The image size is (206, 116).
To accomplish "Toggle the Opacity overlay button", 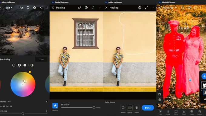I will (130, 108).
